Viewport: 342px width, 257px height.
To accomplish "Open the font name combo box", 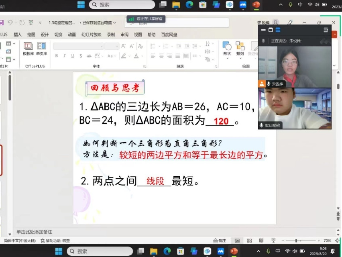I will (77, 46).
